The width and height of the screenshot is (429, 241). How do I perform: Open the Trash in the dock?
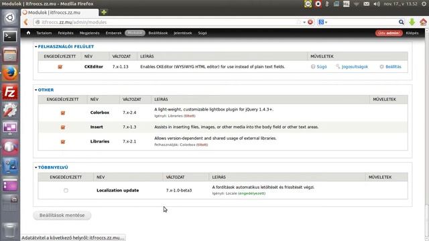click(10, 230)
